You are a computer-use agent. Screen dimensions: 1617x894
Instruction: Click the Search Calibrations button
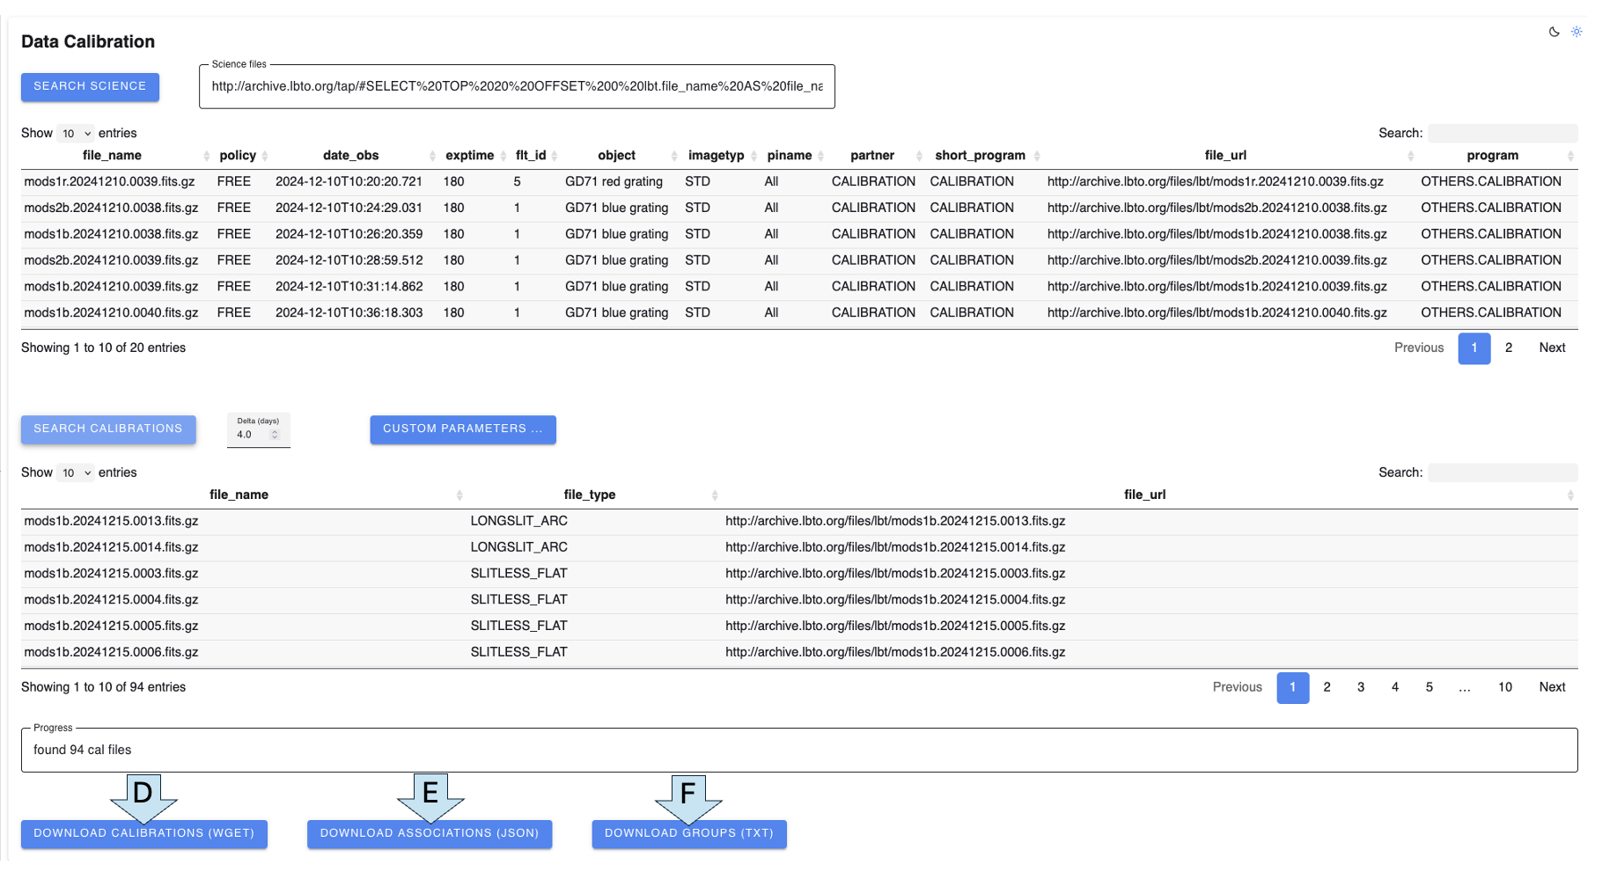pyautogui.click(x=108, y=429)
